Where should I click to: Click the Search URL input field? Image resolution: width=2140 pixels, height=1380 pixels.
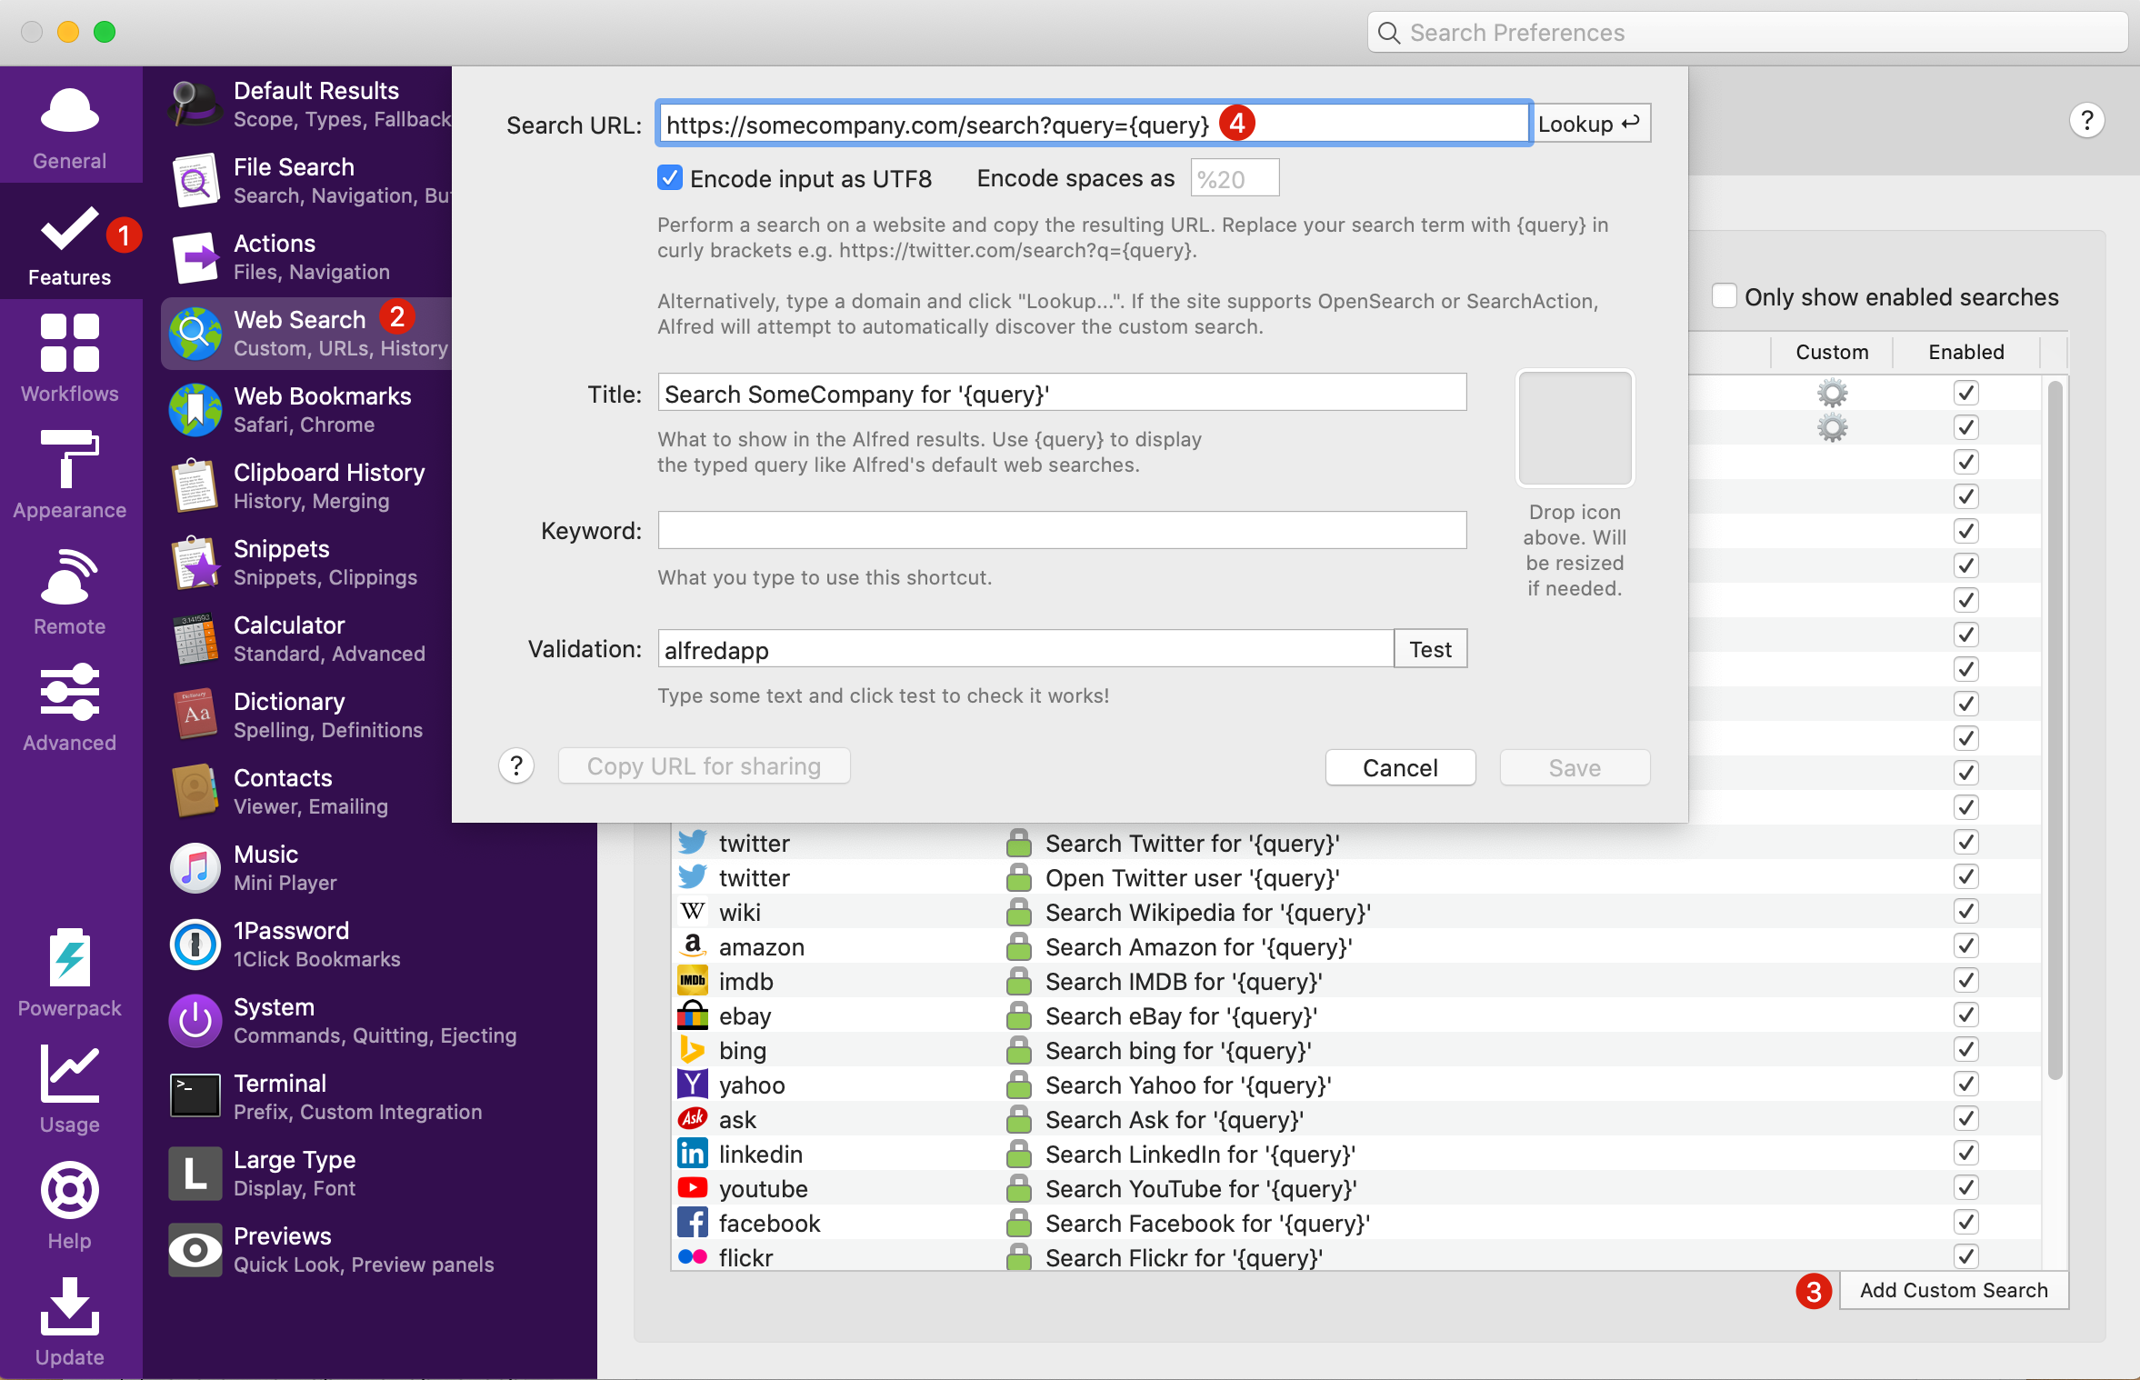(x=1094, y=124)
